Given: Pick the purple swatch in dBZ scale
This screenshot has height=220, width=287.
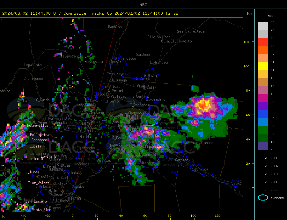Looking at the screenshot, I should (263, 106).
